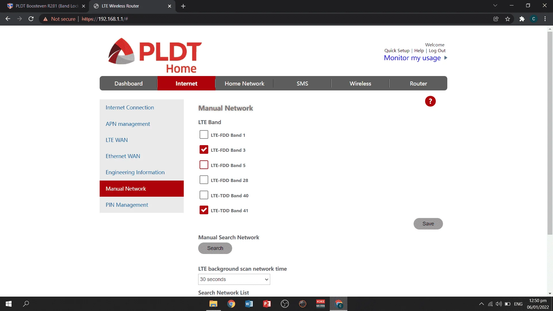Close the PLDT Boosteven R281 tab
Viewport: 553px width, 311px height.
pyautogui.click(x=84, y=6)
